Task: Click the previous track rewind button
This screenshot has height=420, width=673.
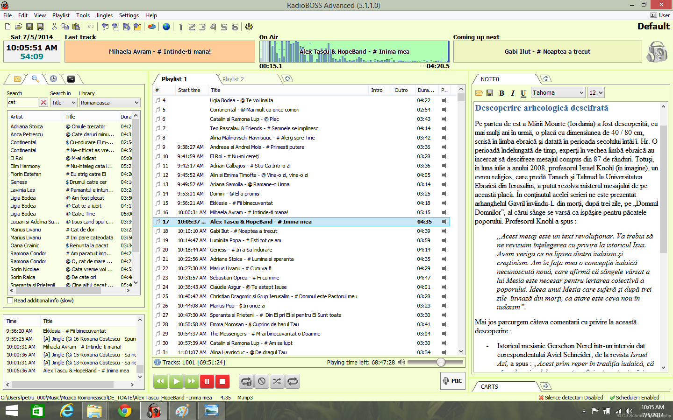Action: point(161,381)
